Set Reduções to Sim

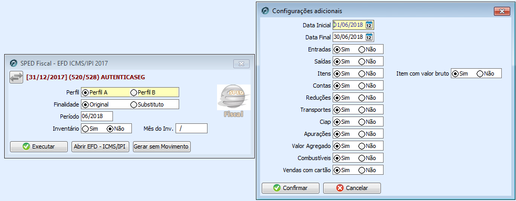pyautogui.click(x=342, y=98)
